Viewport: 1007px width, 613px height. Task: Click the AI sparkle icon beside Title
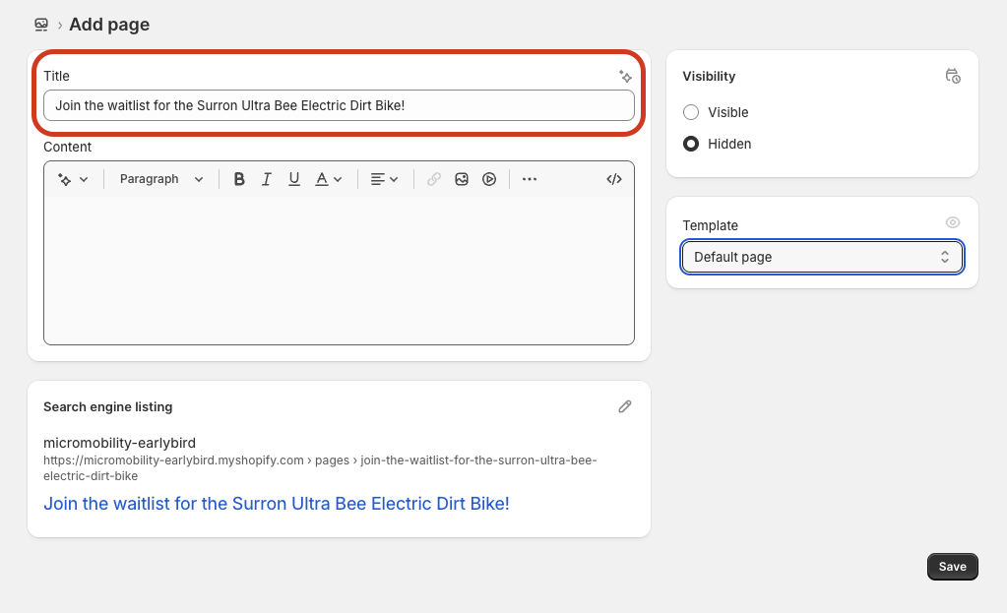click(625, 77)
